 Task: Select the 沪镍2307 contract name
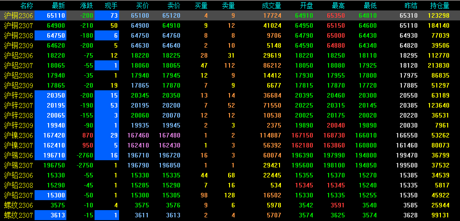click(19, 146)
